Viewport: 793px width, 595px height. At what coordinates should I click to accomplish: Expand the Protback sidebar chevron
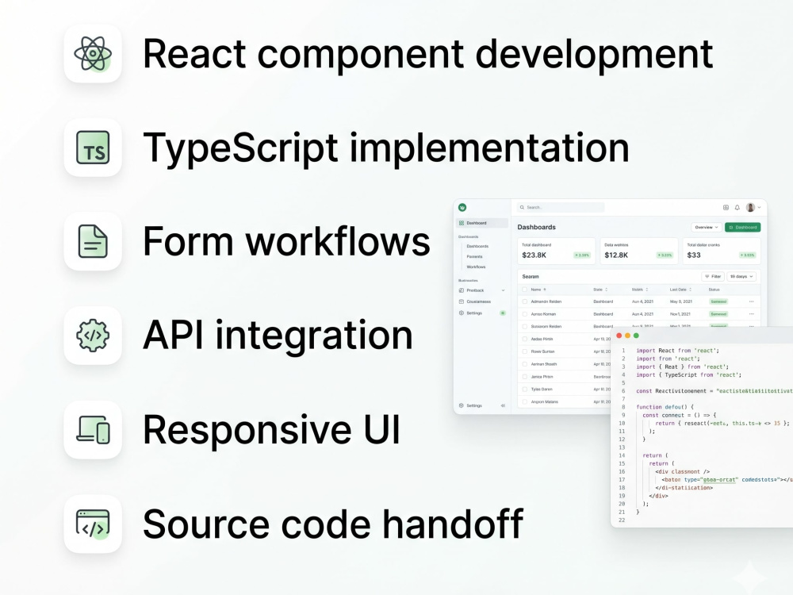coord(503,290)
